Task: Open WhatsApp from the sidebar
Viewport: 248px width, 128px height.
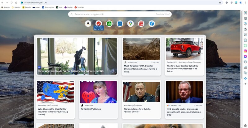Action: (245, 45)
